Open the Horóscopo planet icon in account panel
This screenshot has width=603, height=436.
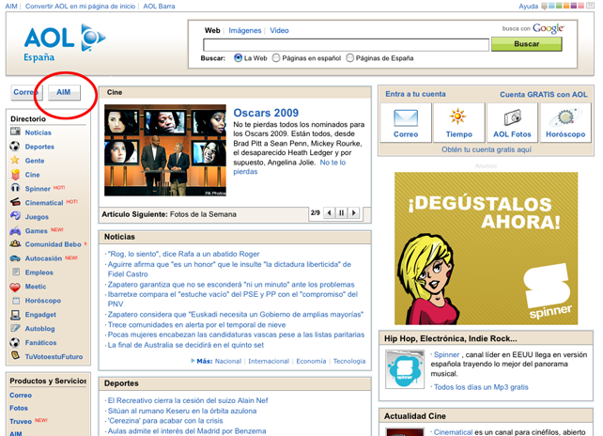tap(565, 117)
